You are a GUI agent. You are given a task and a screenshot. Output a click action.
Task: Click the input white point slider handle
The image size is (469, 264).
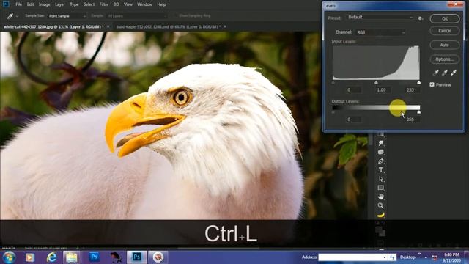tap(418, 82)
